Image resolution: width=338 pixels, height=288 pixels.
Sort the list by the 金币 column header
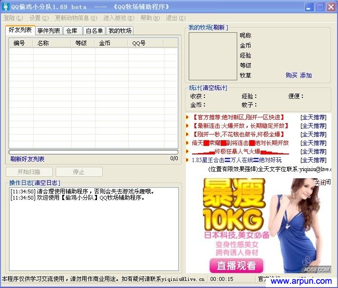pyautogui.click(x=111, y=43)
